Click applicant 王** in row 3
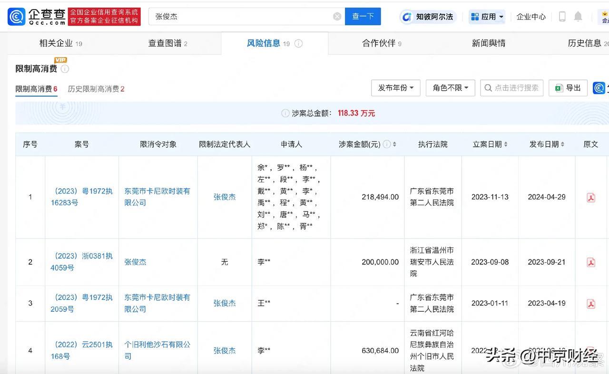609x374 pixels. tap(264, 303)
